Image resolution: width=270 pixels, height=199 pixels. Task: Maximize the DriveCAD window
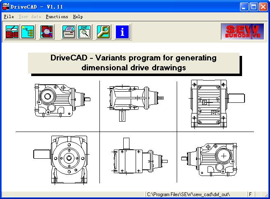(254, 7)
